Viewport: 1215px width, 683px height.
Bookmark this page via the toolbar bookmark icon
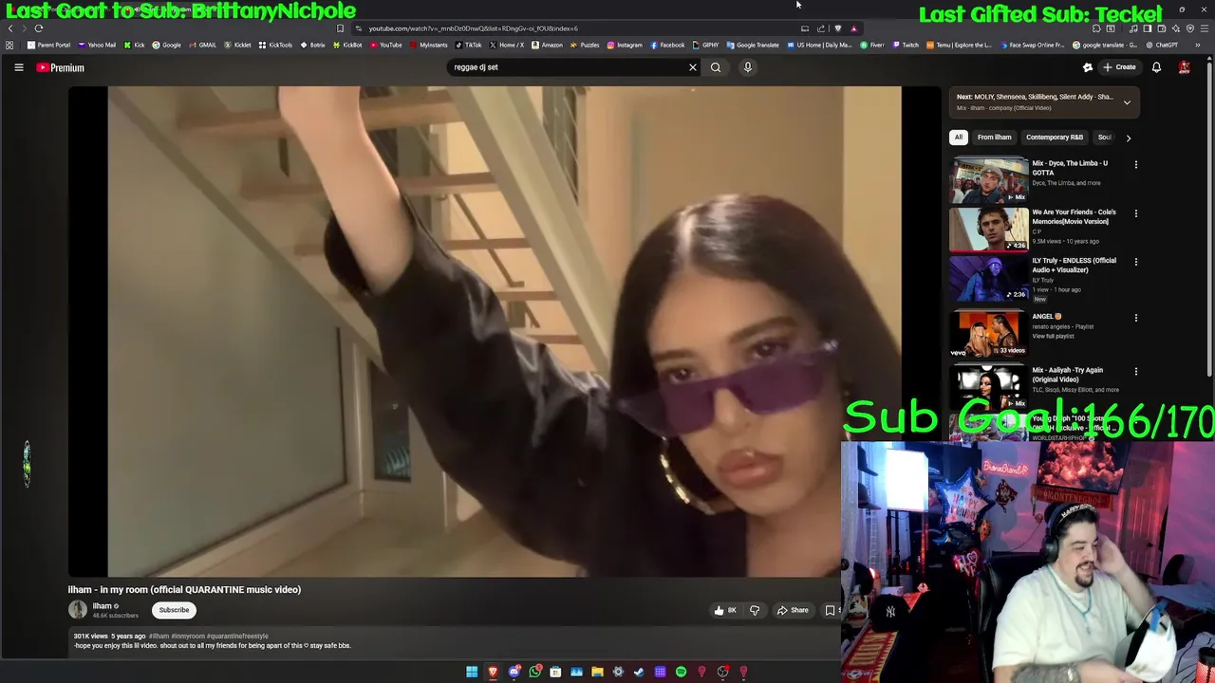(340, 28)
